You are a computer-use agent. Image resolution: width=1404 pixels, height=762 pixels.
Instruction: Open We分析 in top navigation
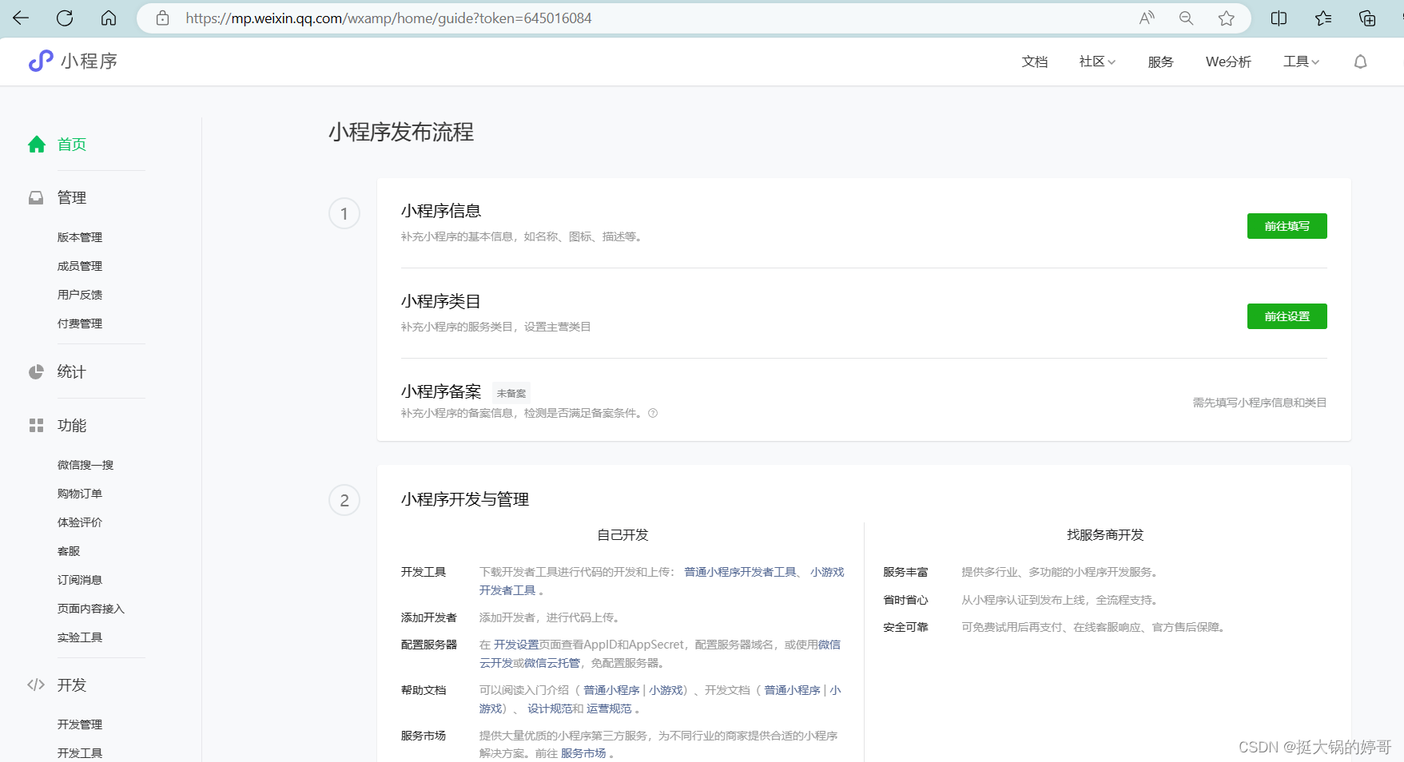tap(1228, 62)
